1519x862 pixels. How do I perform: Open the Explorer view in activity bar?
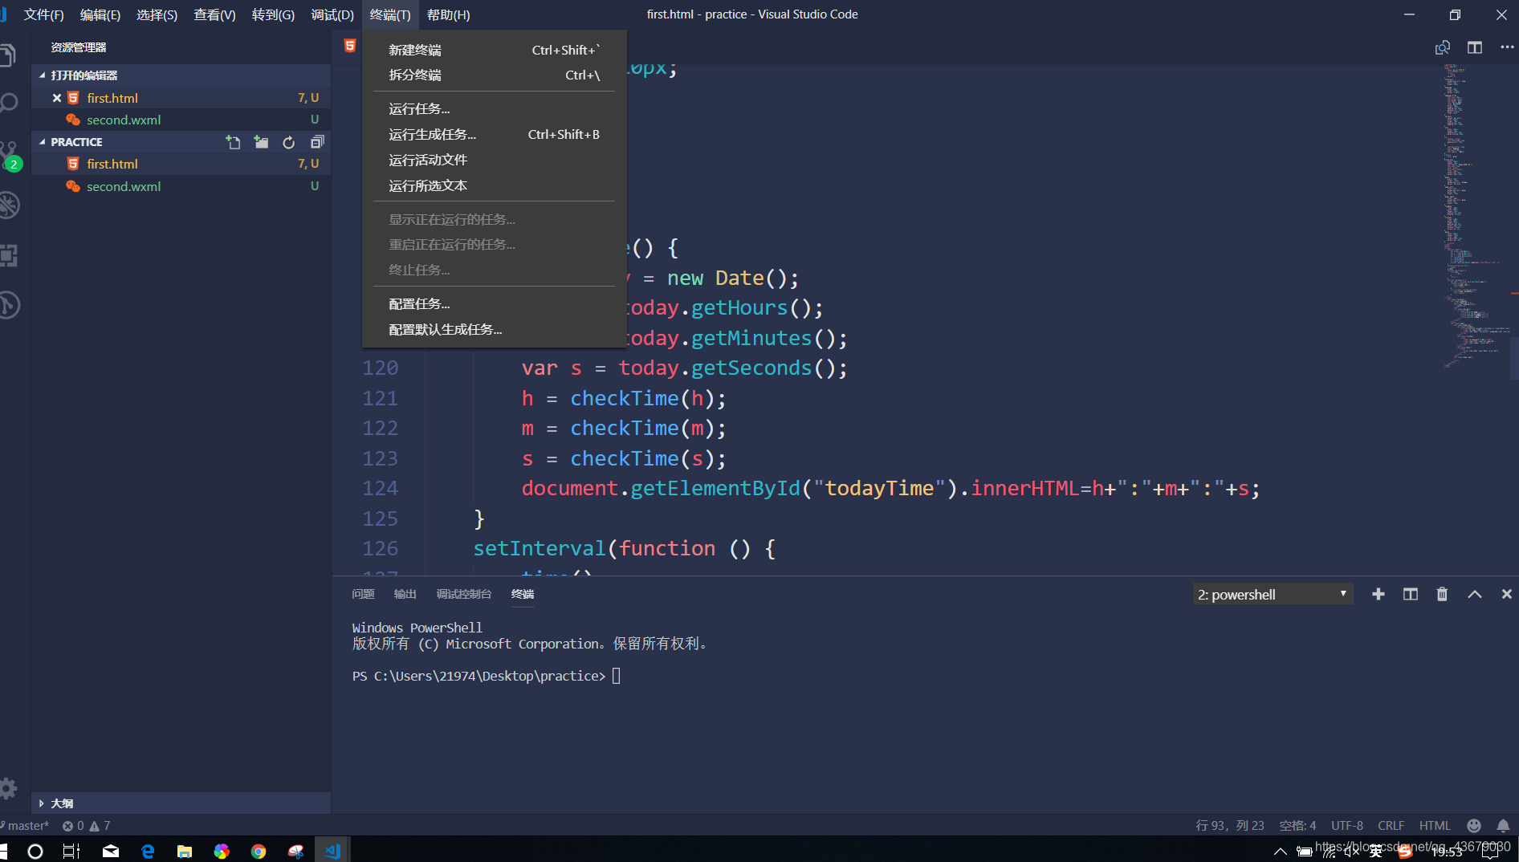pyautogui.click(x=8, y=55)
